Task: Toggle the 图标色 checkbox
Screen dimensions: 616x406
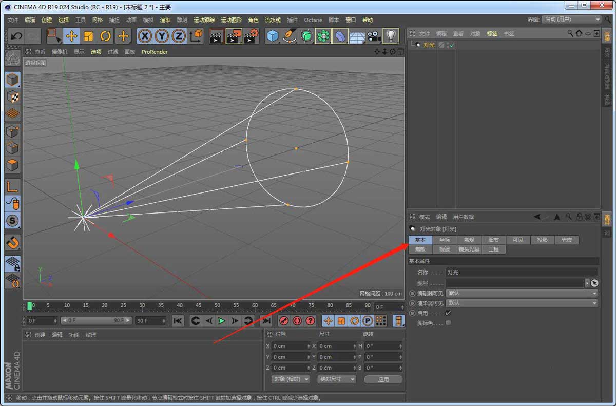Action: click(448, 323)
